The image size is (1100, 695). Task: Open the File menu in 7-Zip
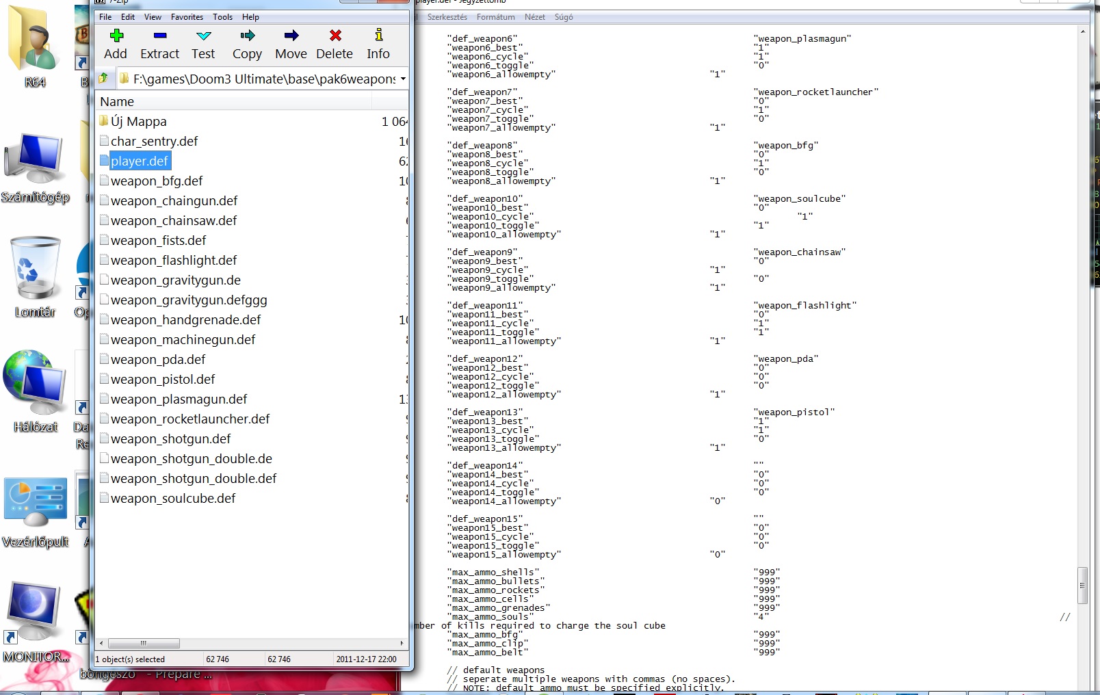tap(105, 17)
